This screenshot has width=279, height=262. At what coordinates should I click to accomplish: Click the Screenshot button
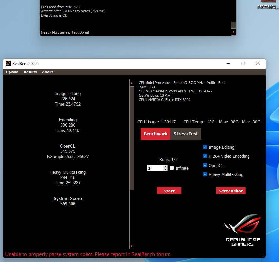pyautogui.click(x=230, y=191)
